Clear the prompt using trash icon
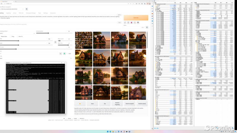The image size is (237, 133). 129,22
